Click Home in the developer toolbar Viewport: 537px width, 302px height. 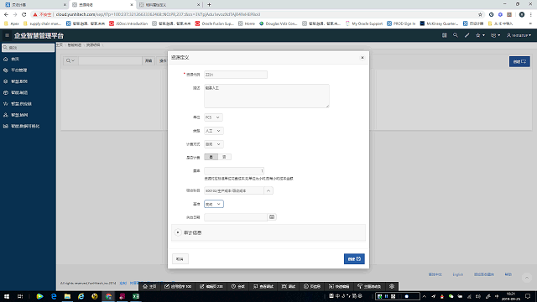(x=149, y=287)
